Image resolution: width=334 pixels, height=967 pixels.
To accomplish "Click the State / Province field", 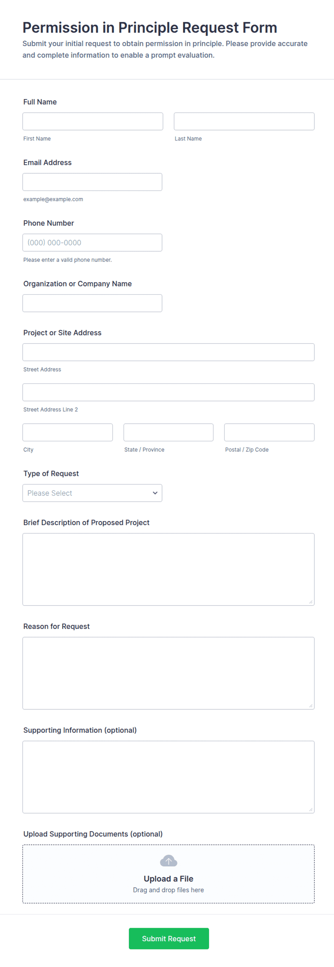I will [x=168, y=432].
